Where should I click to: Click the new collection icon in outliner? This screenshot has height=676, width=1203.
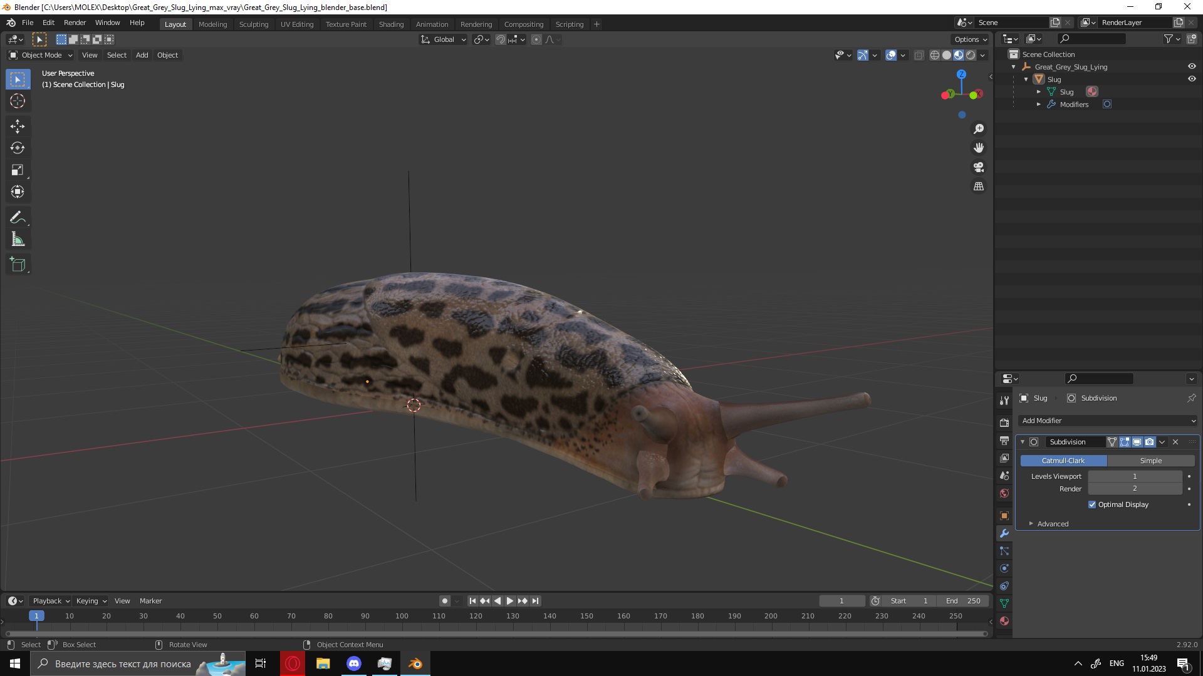tap(1191, 39)
